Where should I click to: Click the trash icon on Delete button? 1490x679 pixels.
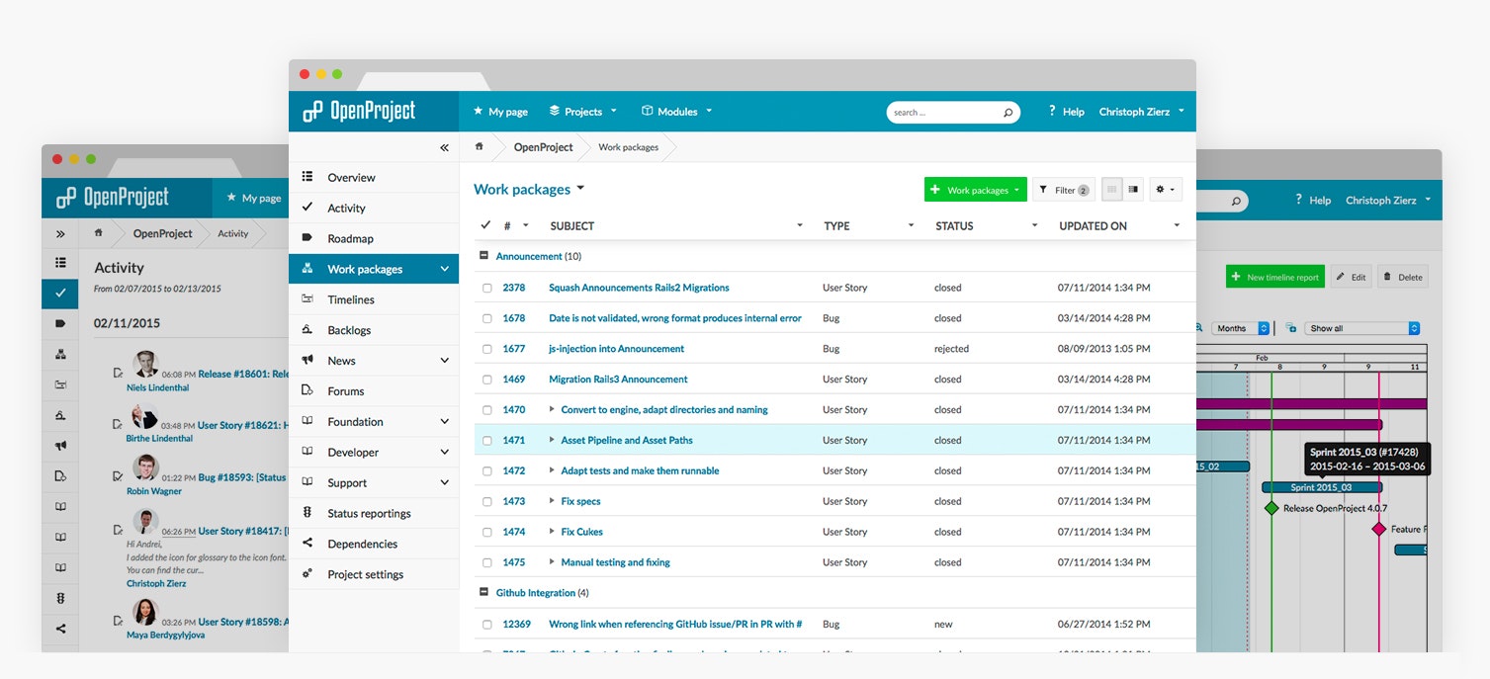coord(1388,277)
